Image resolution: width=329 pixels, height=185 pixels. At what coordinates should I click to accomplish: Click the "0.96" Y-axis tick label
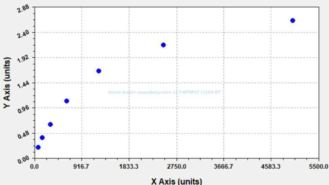[x=23, y=110]
